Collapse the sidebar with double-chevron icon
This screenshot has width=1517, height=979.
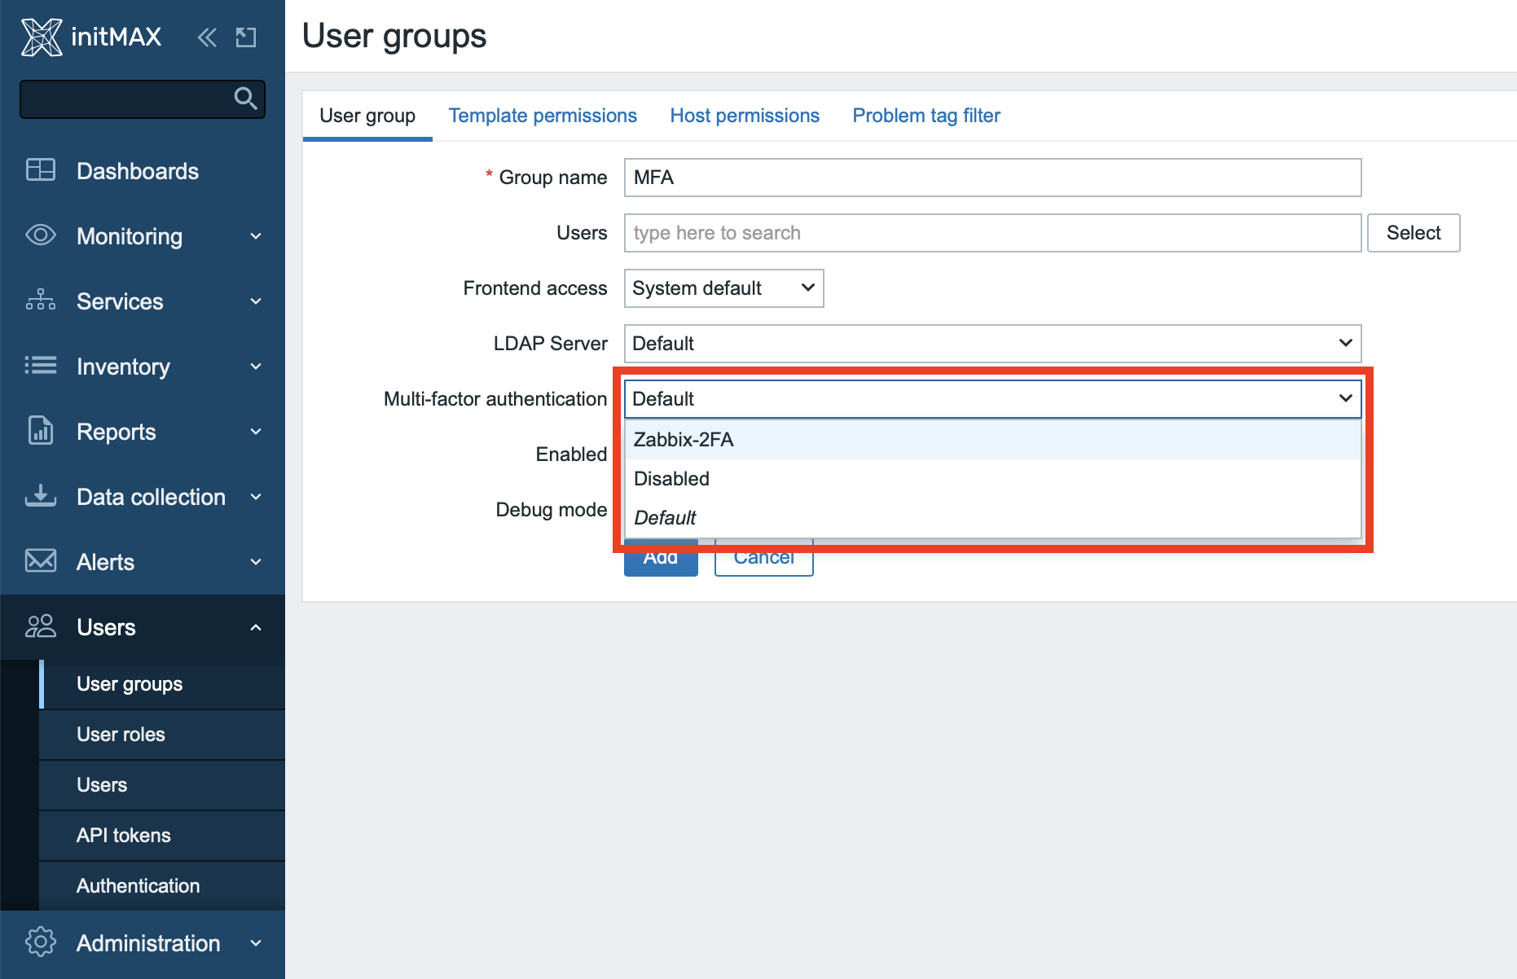coord(207,37)
